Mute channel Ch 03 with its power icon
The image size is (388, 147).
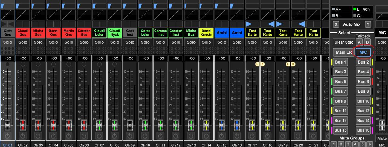38,136
